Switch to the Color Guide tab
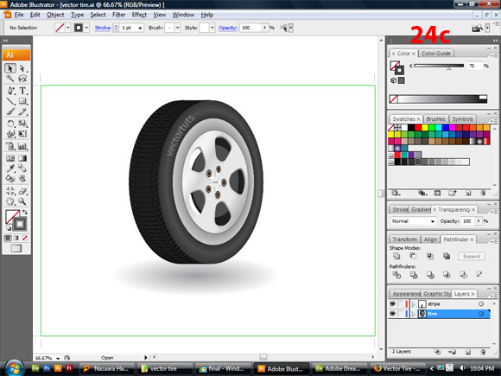Viewport: 501px width, 376px height. click(436, 54)
